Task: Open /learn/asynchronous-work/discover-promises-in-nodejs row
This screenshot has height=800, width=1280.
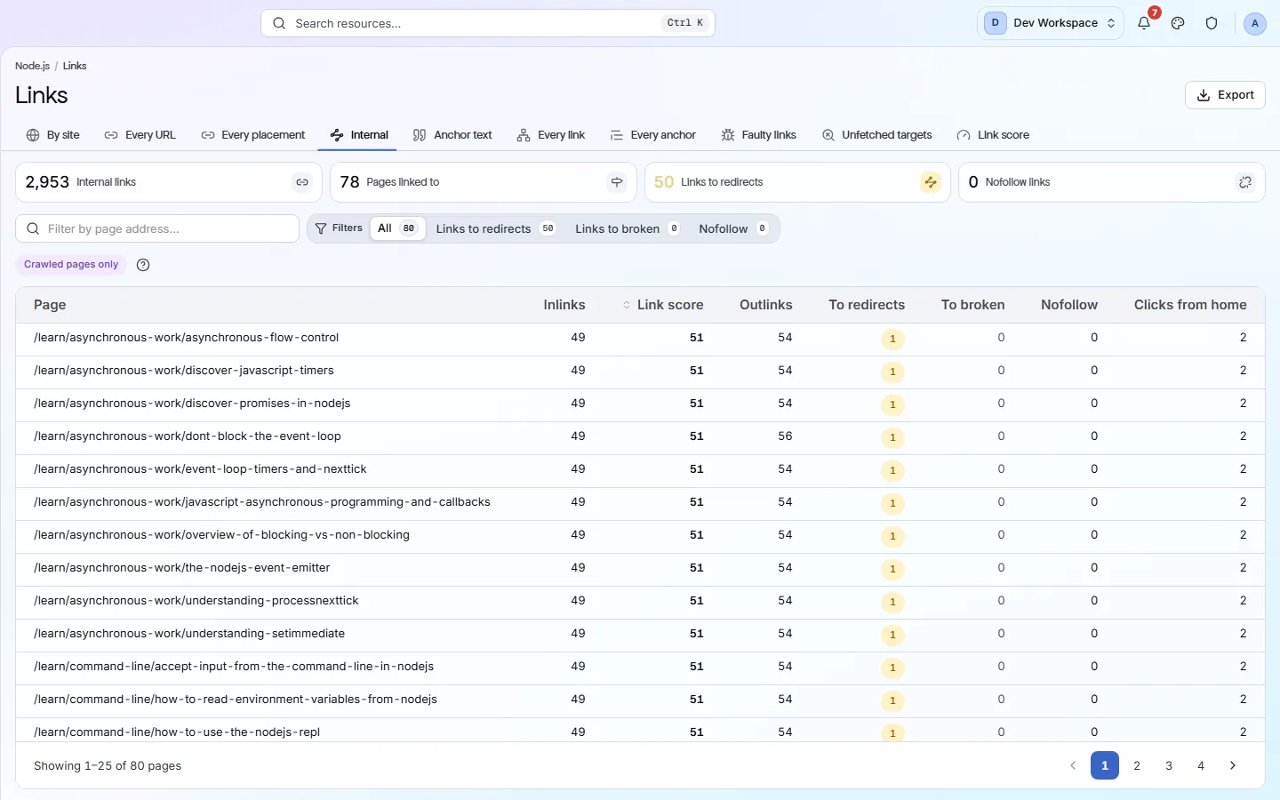Action: [x=640, y=404]
